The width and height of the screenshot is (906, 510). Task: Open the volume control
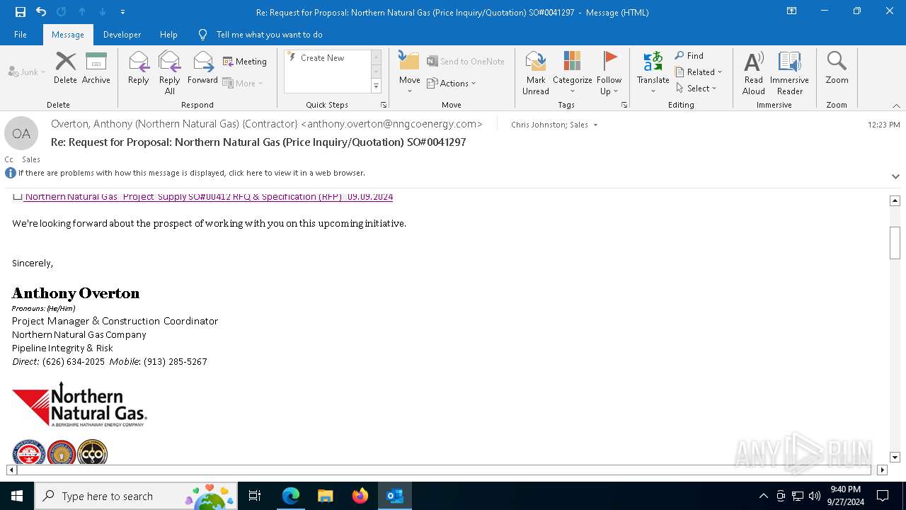coord(815,496)
